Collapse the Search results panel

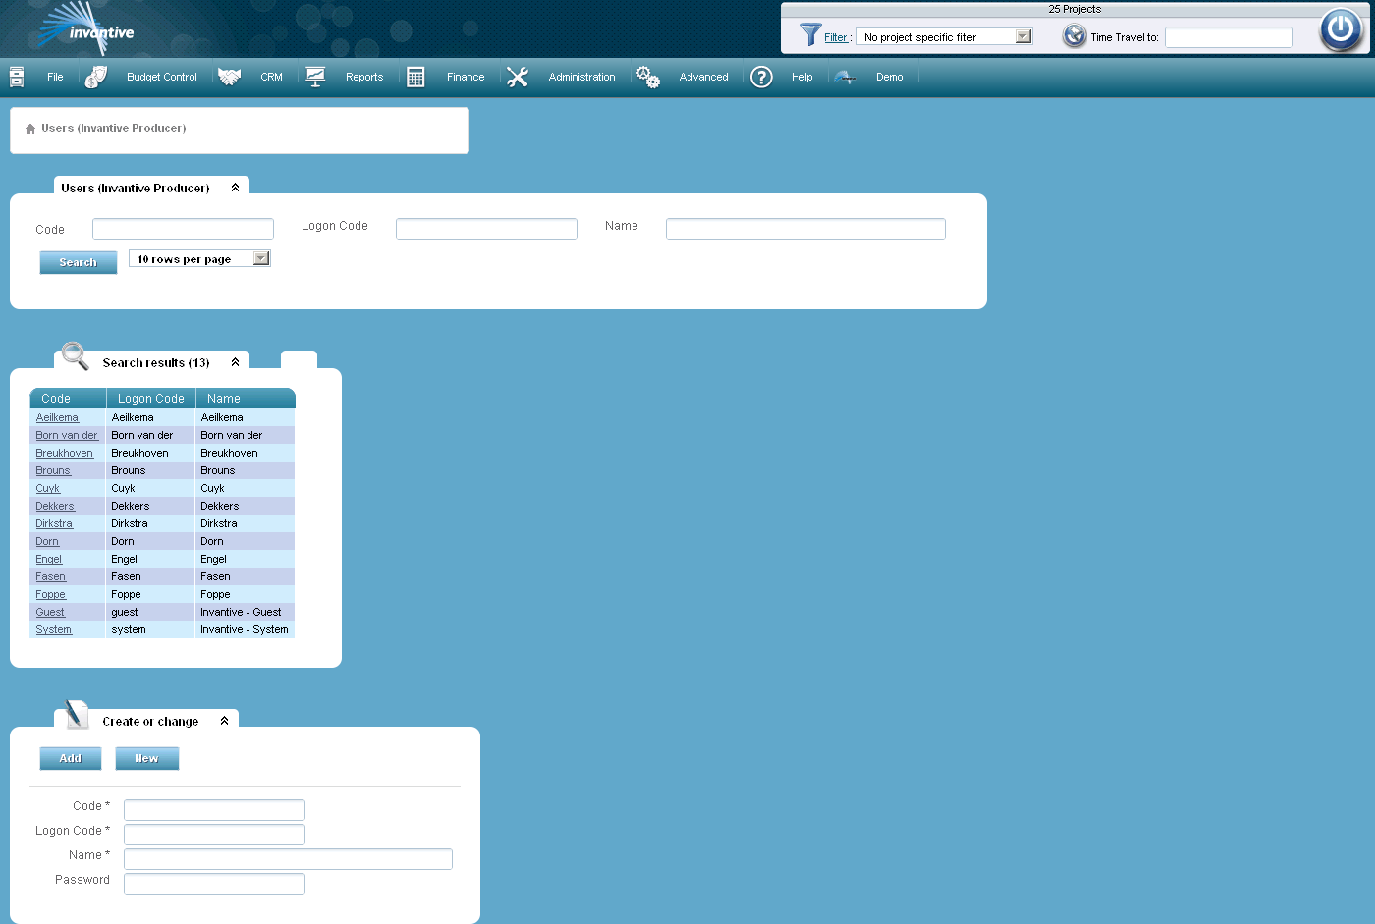point(235,362)
